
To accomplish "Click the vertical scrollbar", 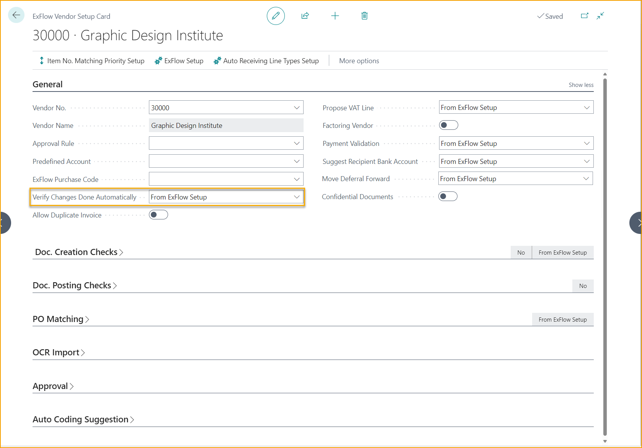I will (605, 257).
